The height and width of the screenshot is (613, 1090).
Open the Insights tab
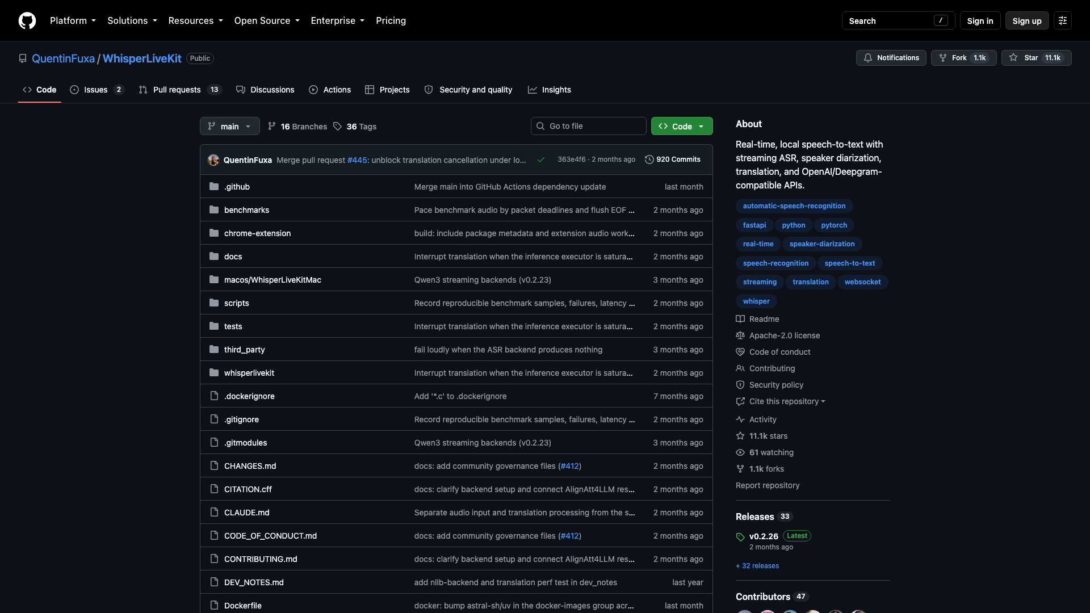click(549, 90)
